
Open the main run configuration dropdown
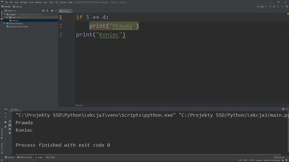pos(261,6)
